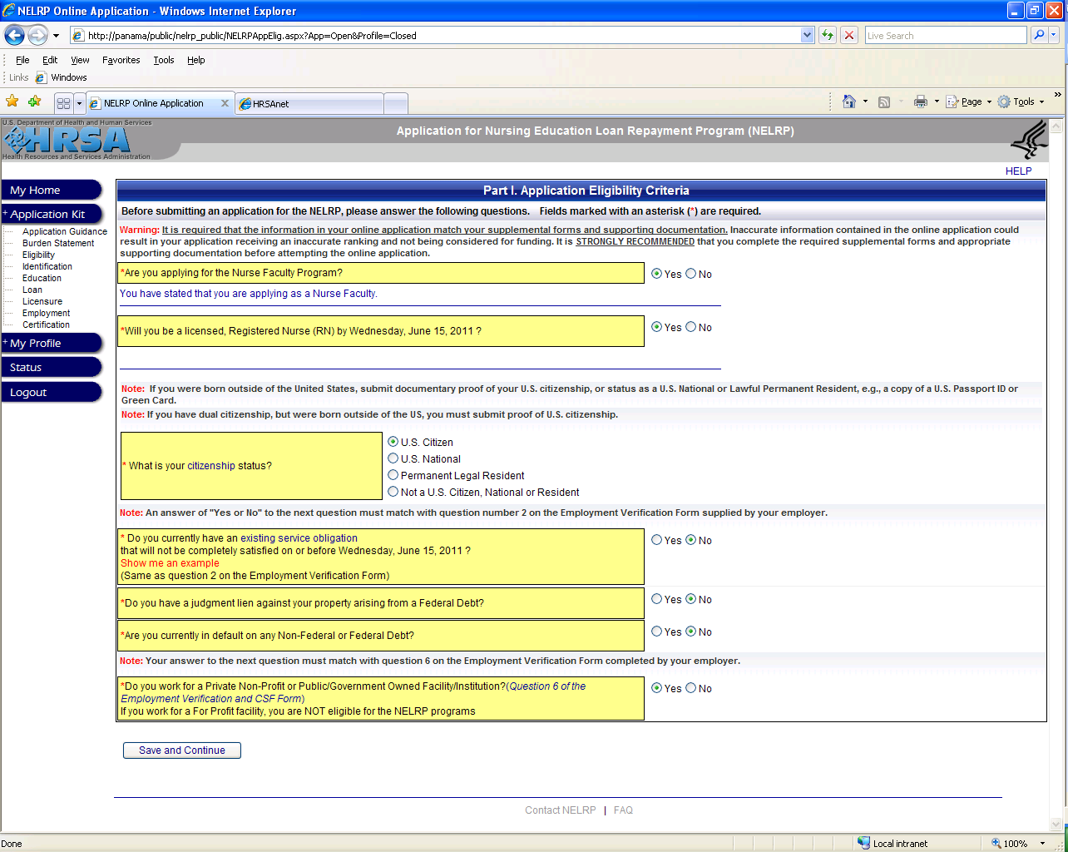Select Yes for Nurse Faculty Program

[657, 274]
